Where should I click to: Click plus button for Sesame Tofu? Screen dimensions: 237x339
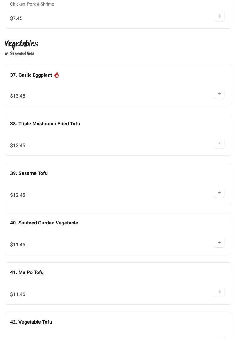pyautogui.click(x=219, y=193)
